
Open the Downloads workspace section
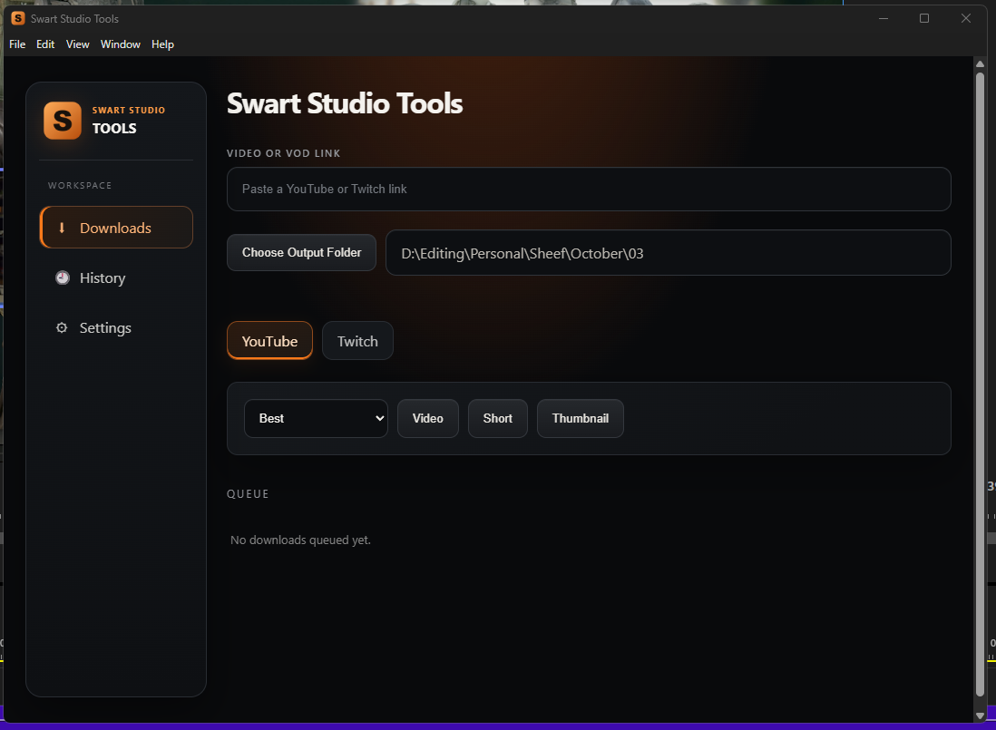tap(116, 228)
